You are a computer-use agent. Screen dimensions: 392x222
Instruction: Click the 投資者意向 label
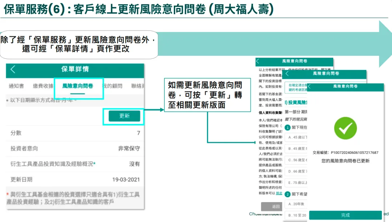click(24, 149)
